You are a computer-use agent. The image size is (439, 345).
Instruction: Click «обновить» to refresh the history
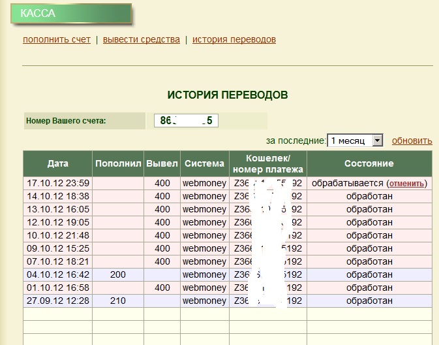412,140
